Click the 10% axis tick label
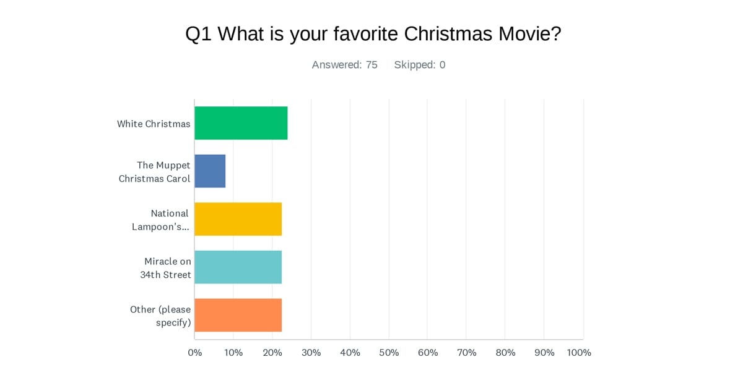 point(233,353)
